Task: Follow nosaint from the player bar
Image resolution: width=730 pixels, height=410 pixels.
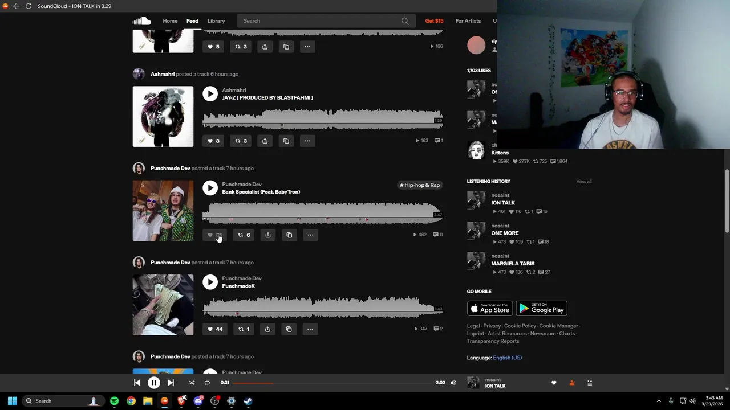Action: click(x=572, y=383)
